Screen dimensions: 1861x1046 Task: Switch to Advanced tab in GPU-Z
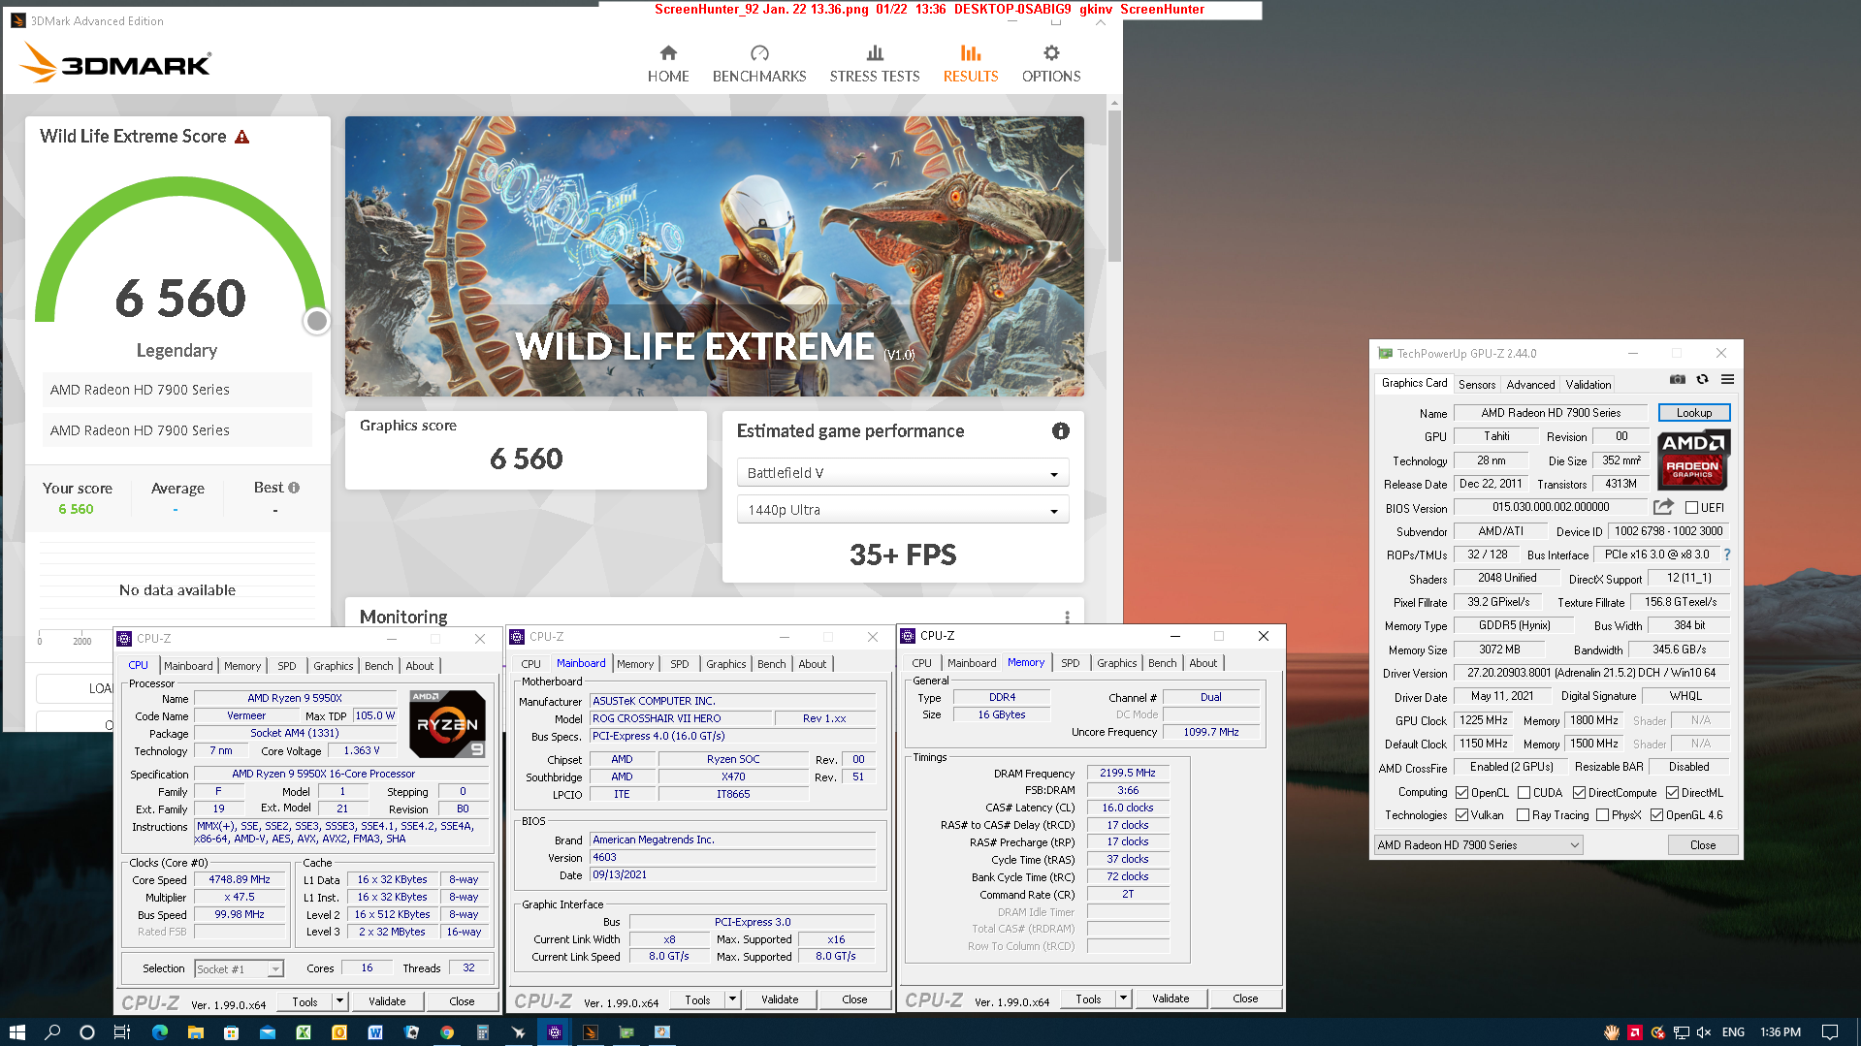[x=1530, y=385]
